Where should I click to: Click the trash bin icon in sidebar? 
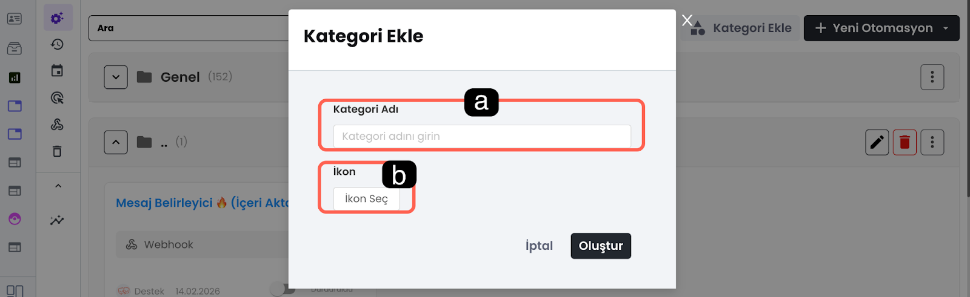57,151
